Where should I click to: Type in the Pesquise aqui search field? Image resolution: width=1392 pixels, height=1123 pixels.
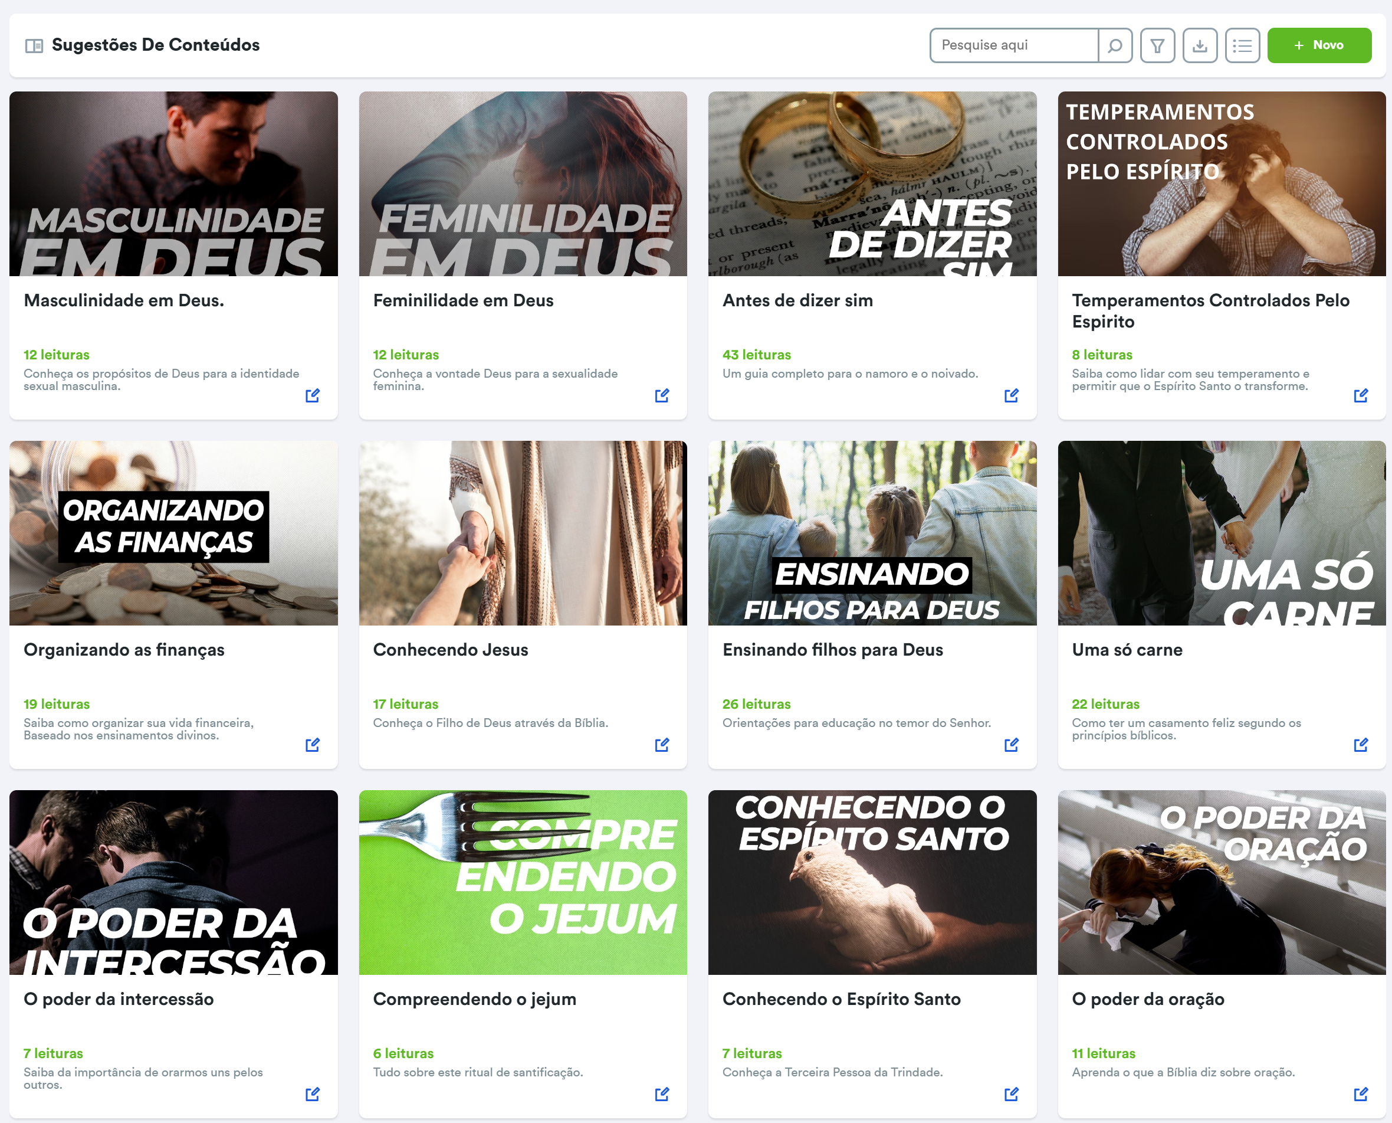(x=1014, y=45)
